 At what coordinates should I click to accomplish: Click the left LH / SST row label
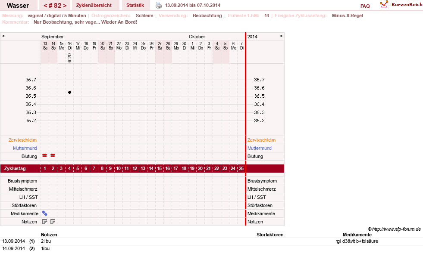point(28,197)
